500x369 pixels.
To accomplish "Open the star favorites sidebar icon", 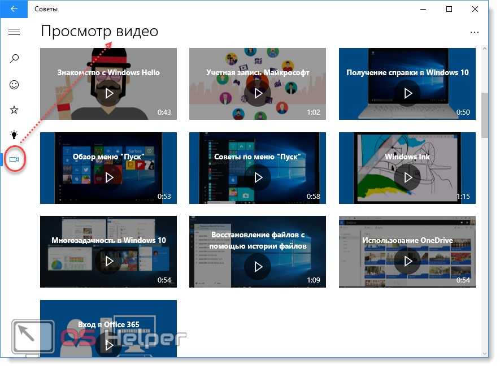I will 14,110.
